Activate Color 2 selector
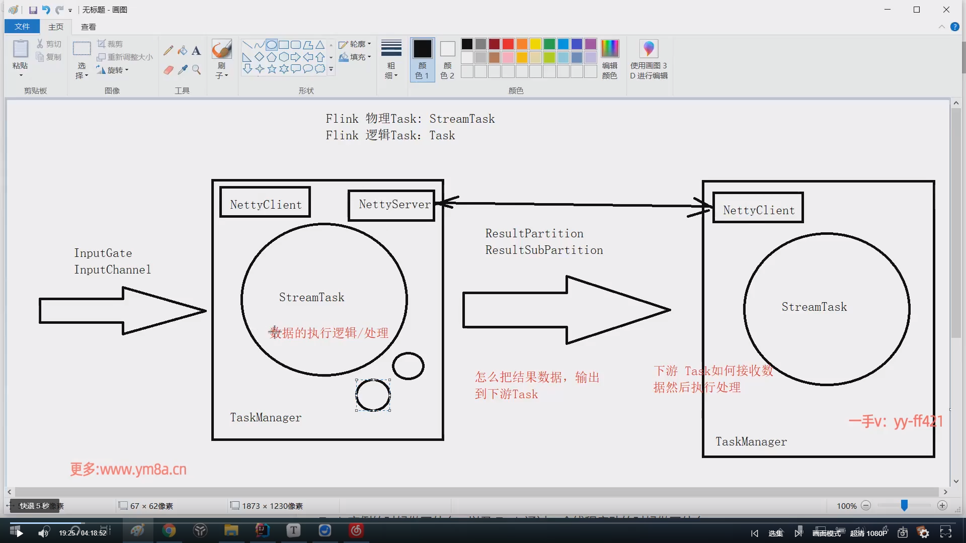The image size is (966, 543). [447, 59]
